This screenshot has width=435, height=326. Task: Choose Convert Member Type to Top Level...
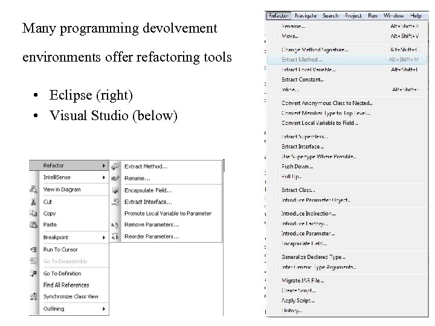click(347, 113)
